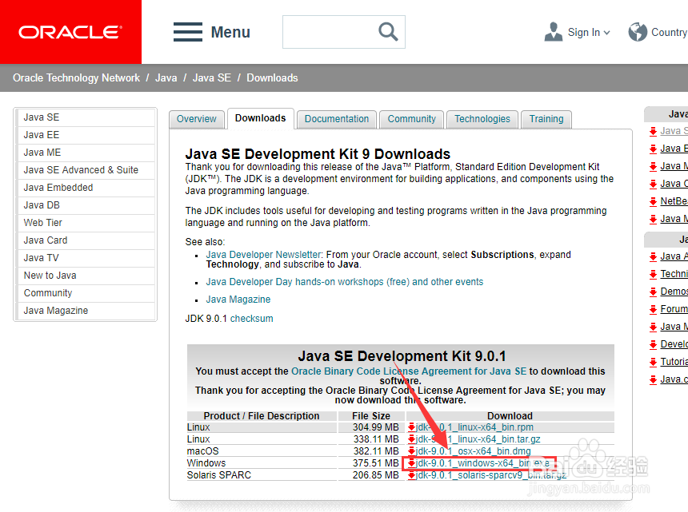Image resolution: width=688 pixels, height=512 pixels.
Task: Open Oracle Binary Code License Agreement link
Action: click(409, 371)
